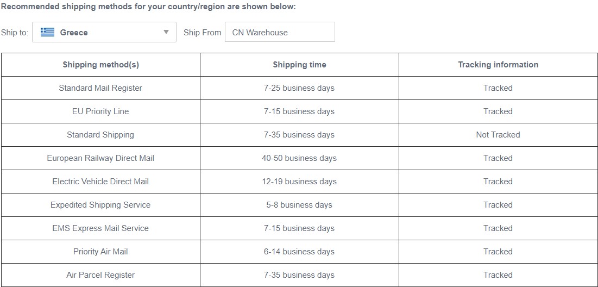
Task: Click the Standard Shipping method cell
Action: pos(100,135)
